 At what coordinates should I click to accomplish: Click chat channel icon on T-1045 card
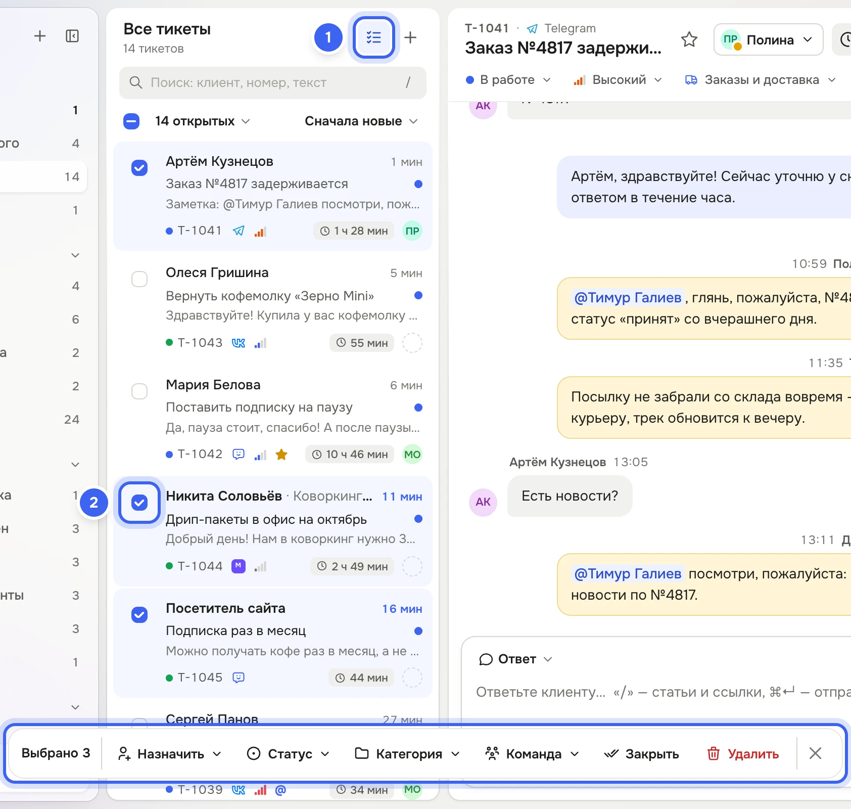239,678
